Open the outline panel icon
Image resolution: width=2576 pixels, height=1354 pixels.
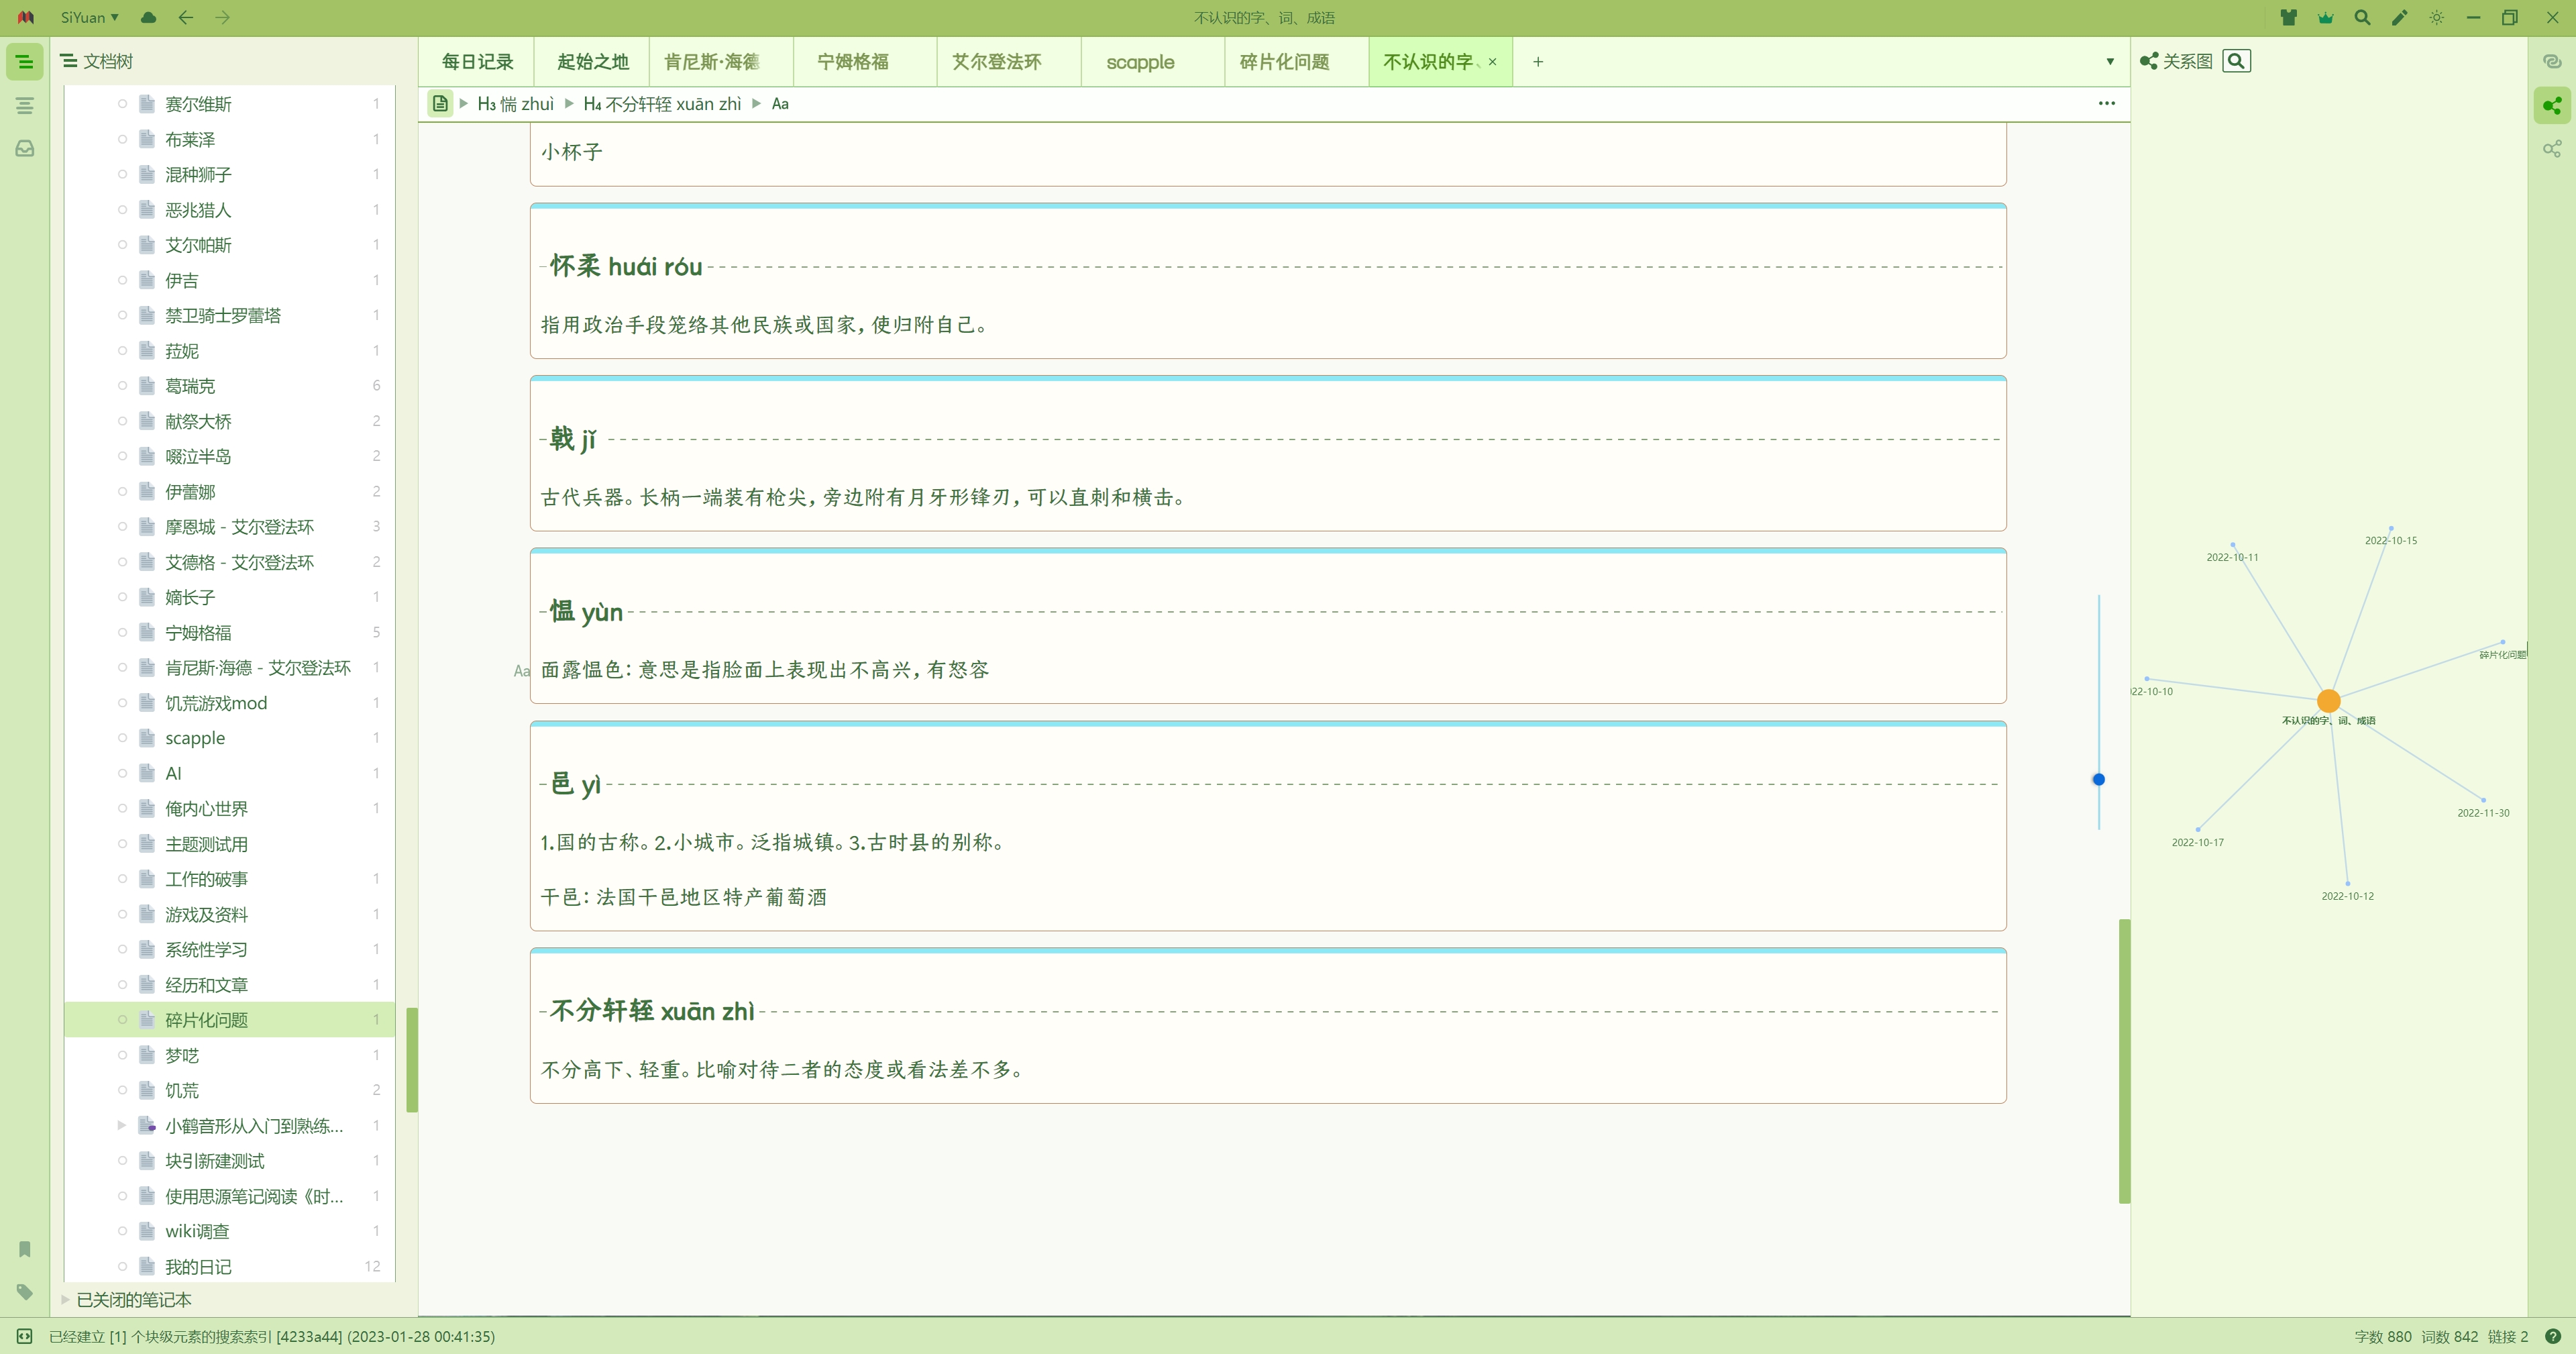pos(25,105)
